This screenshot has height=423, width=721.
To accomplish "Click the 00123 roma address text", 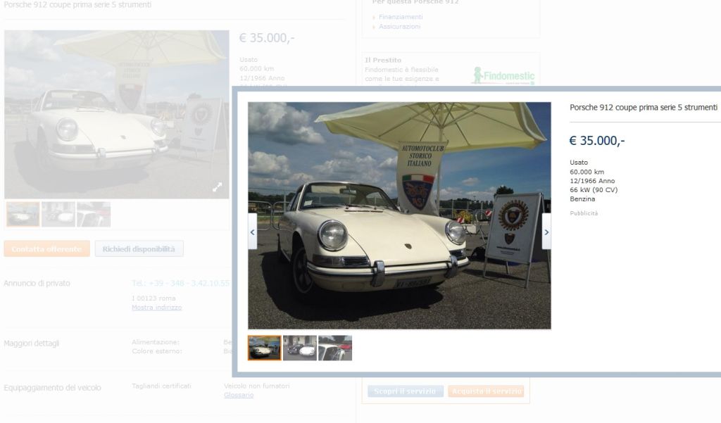I will point(153,298).
